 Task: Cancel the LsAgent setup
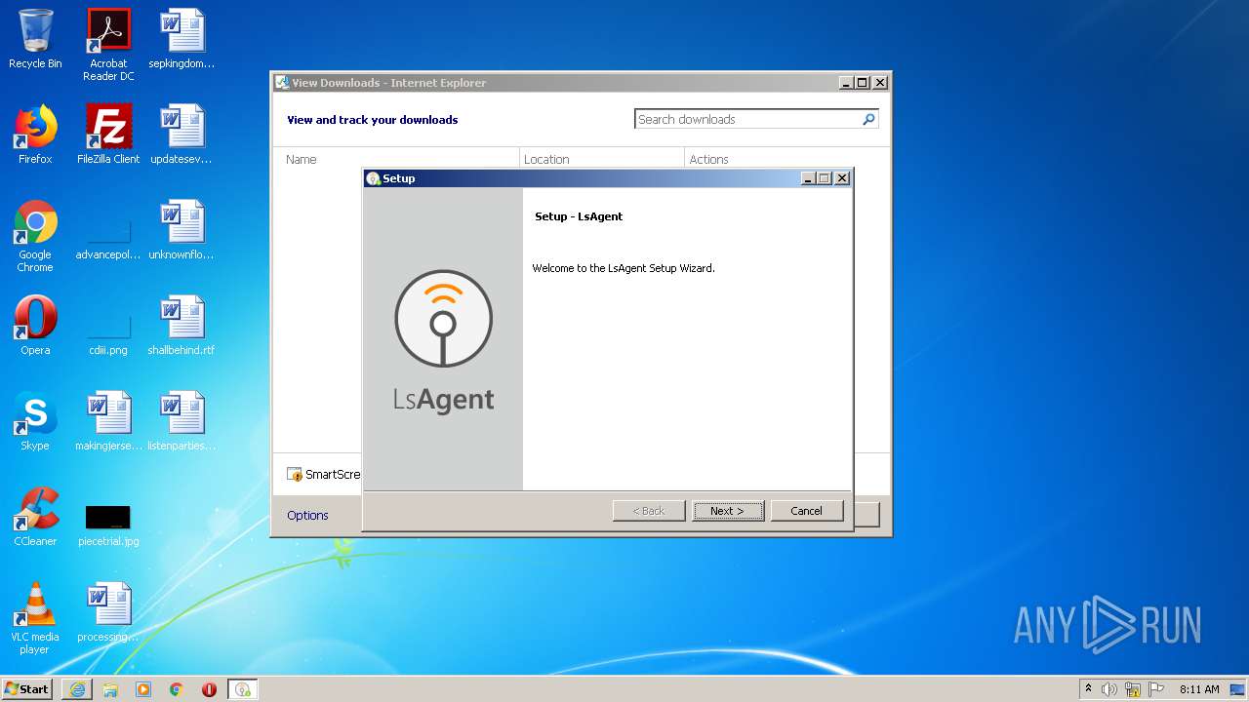pos(806,511)
